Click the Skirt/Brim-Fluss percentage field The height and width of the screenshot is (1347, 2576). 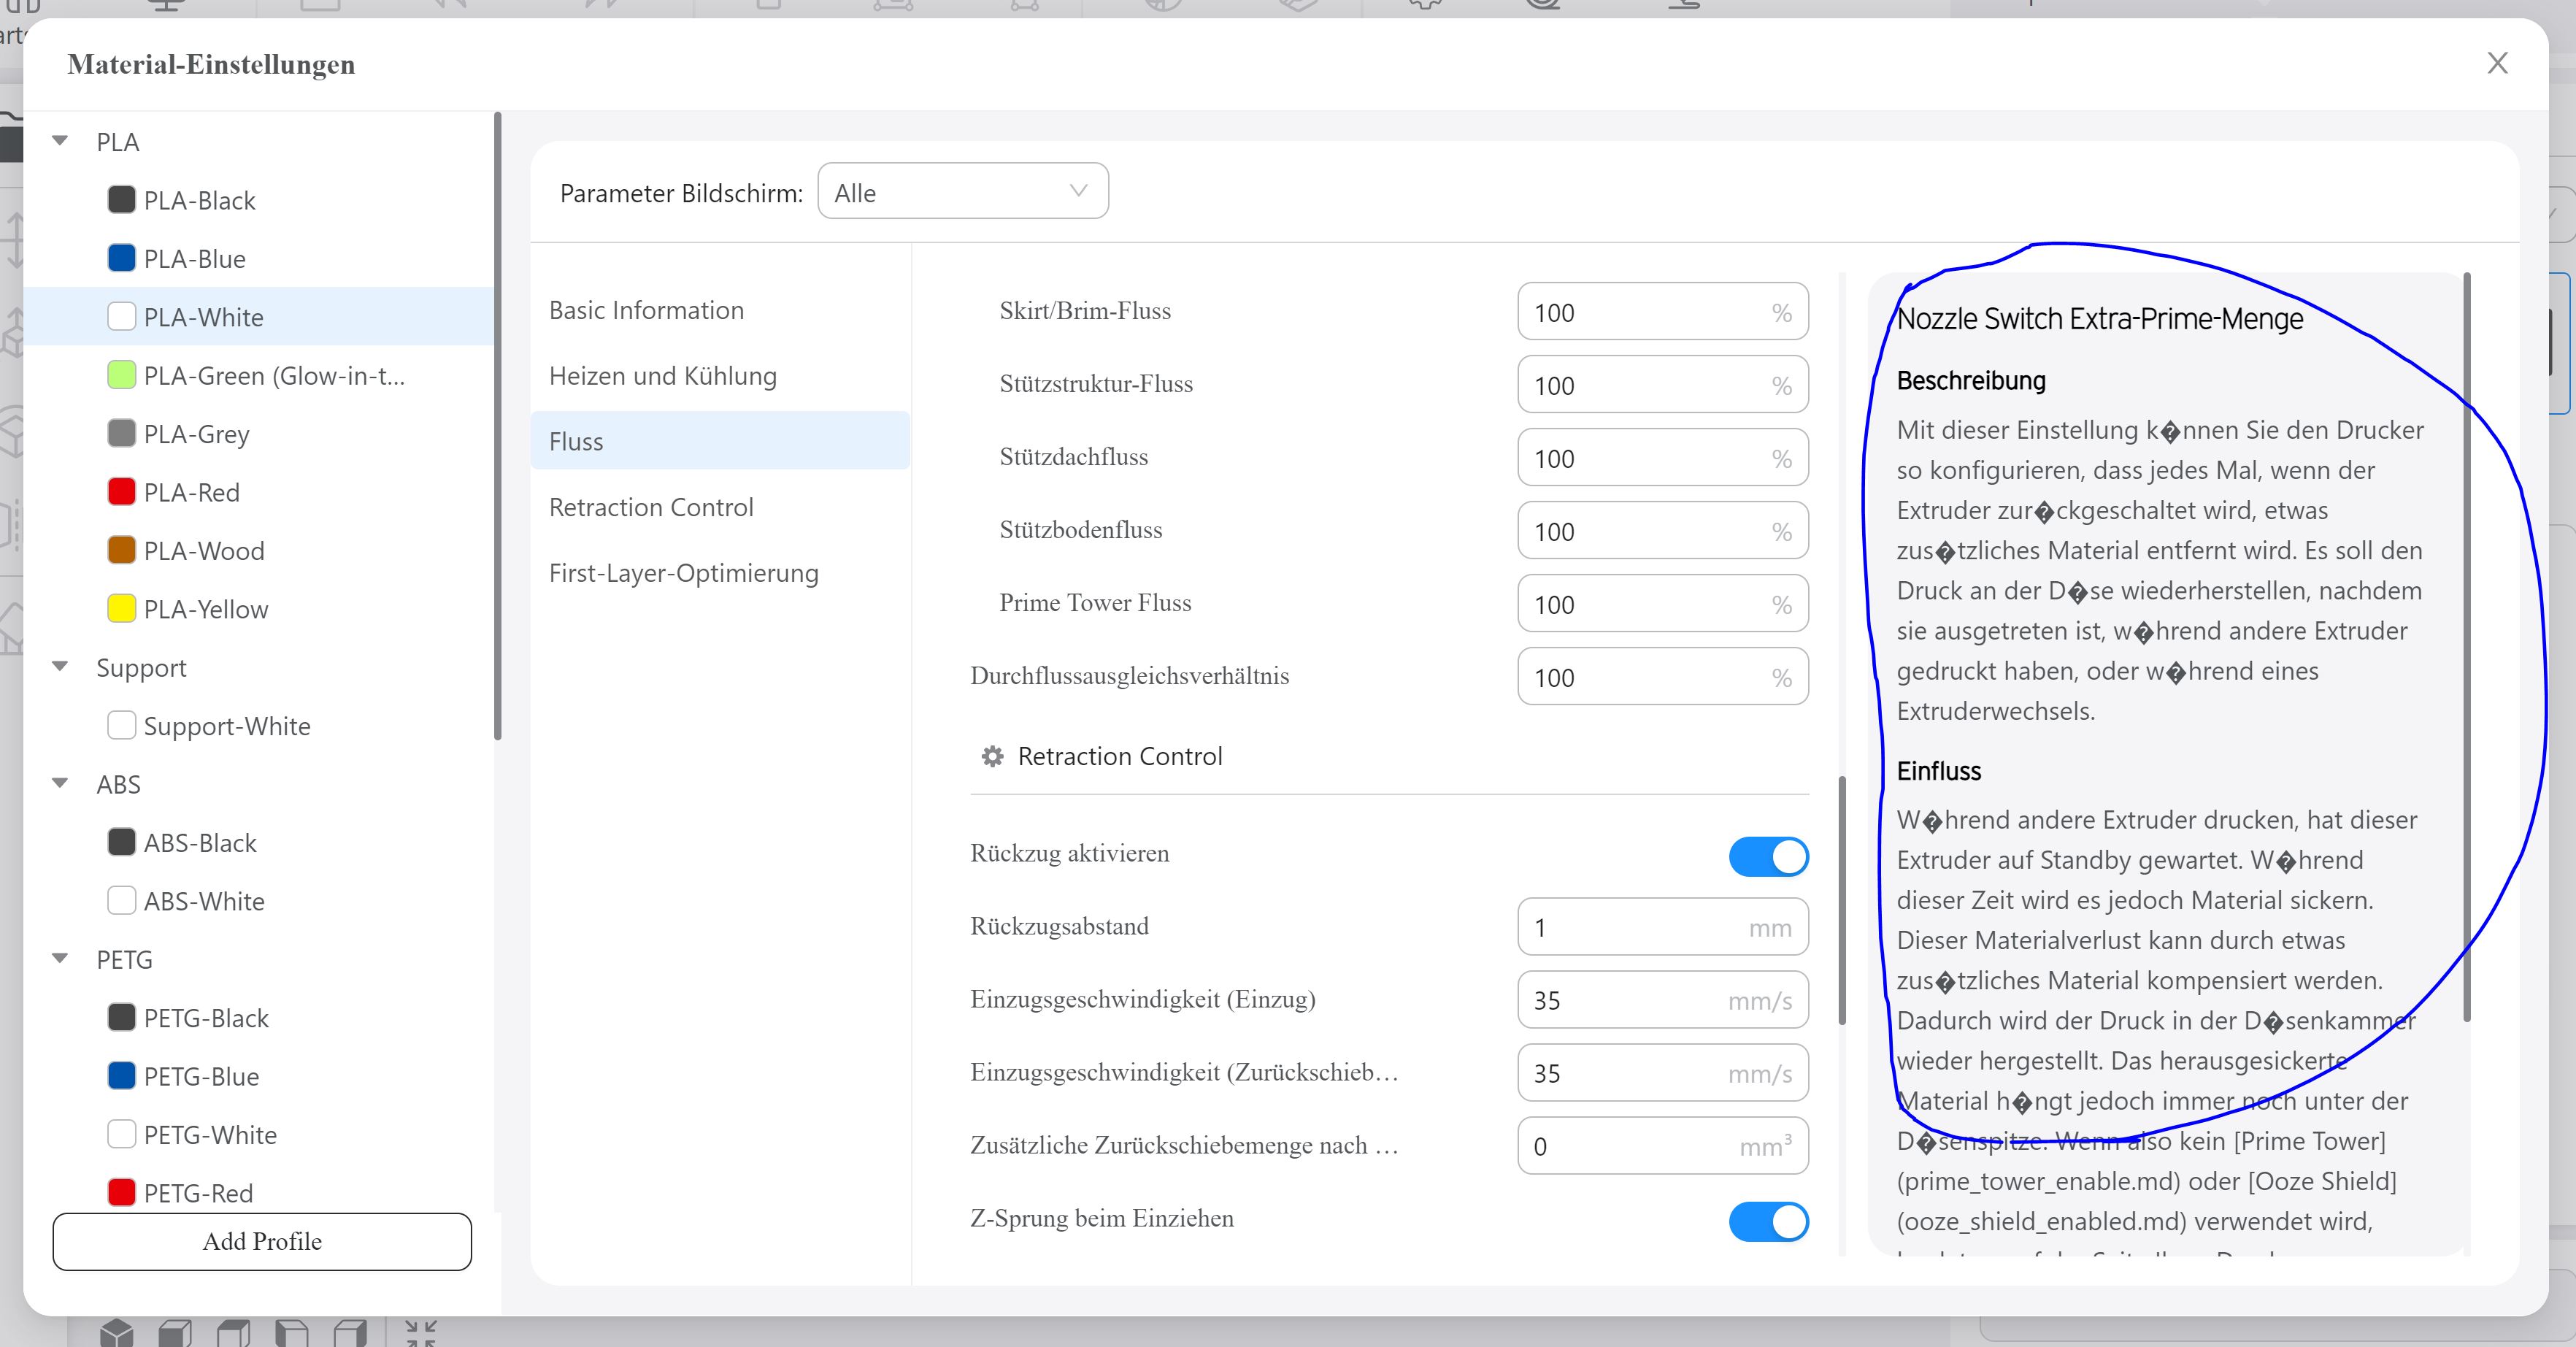pyautogui.click(x=1663, y=312)
